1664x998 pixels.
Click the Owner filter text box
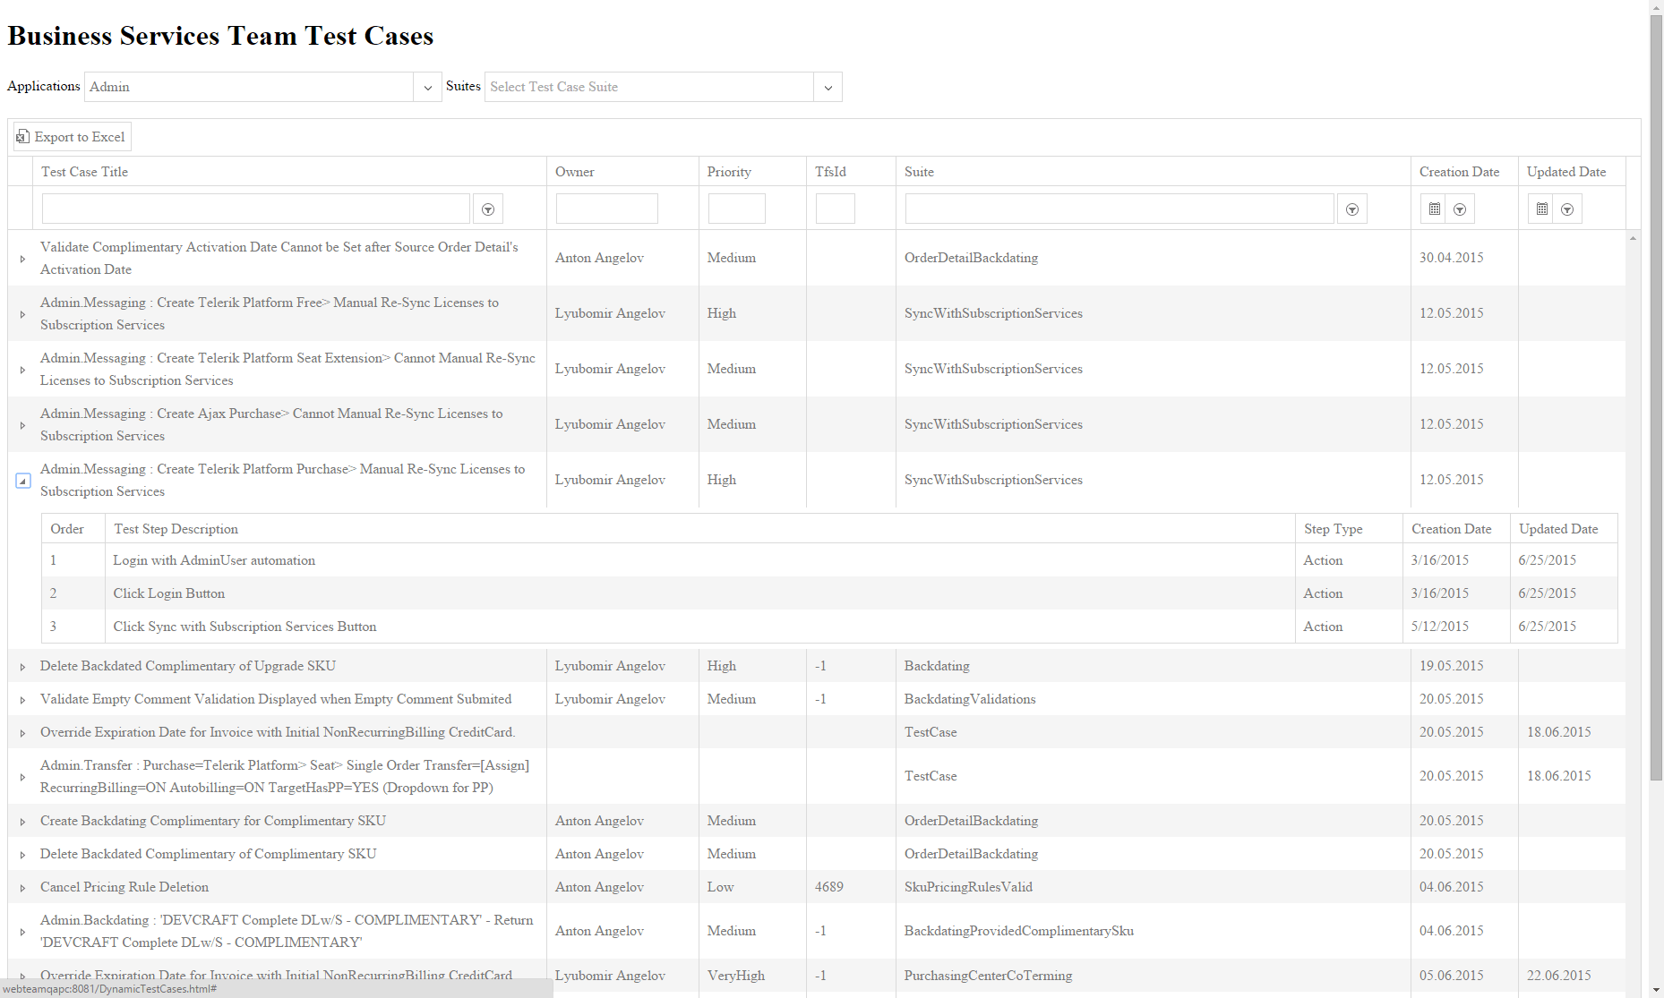pos(606,209)
